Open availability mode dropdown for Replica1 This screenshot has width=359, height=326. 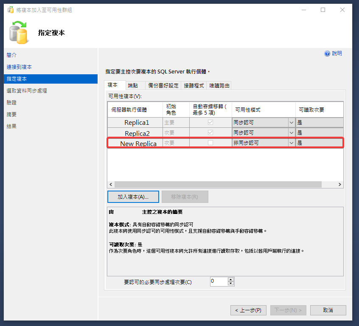[291, 122]
